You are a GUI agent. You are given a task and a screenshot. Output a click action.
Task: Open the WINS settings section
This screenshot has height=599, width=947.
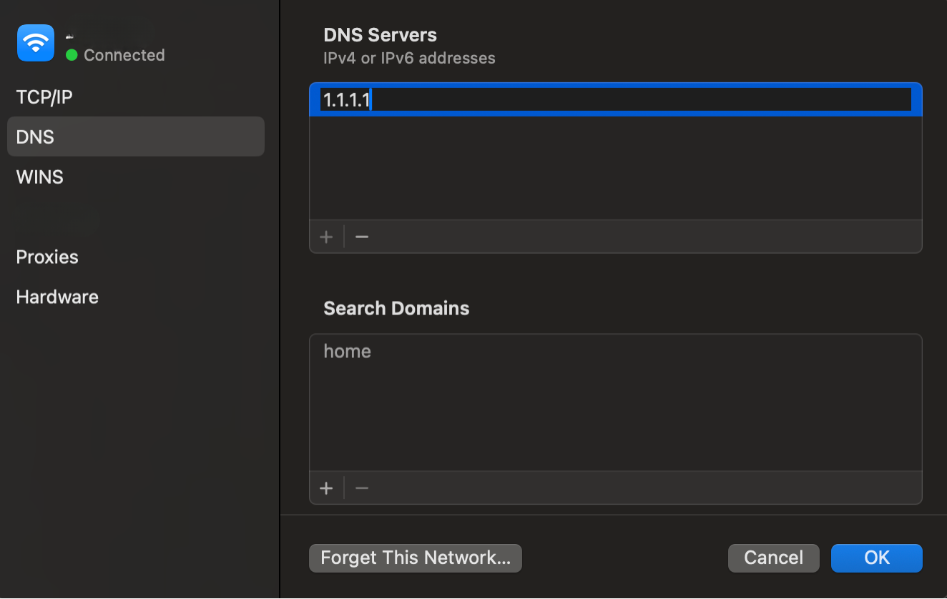[39, 177]
